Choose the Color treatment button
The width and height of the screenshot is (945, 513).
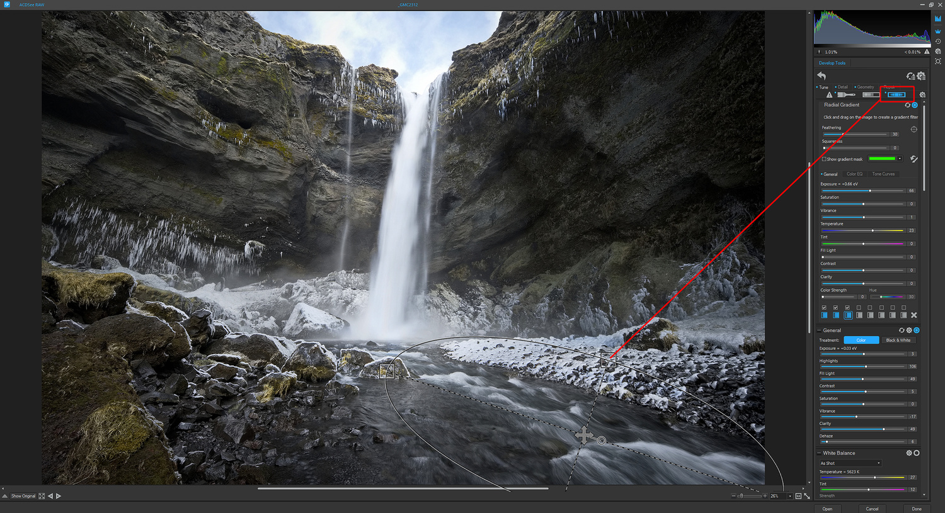click(861, 341)
